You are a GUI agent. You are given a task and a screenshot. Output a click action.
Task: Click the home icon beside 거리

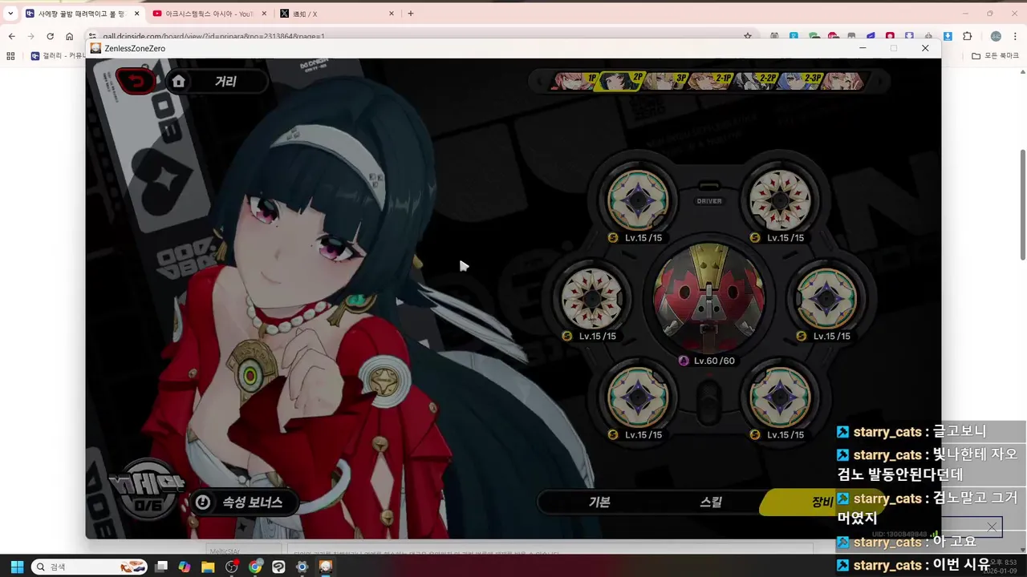(179, 81)
